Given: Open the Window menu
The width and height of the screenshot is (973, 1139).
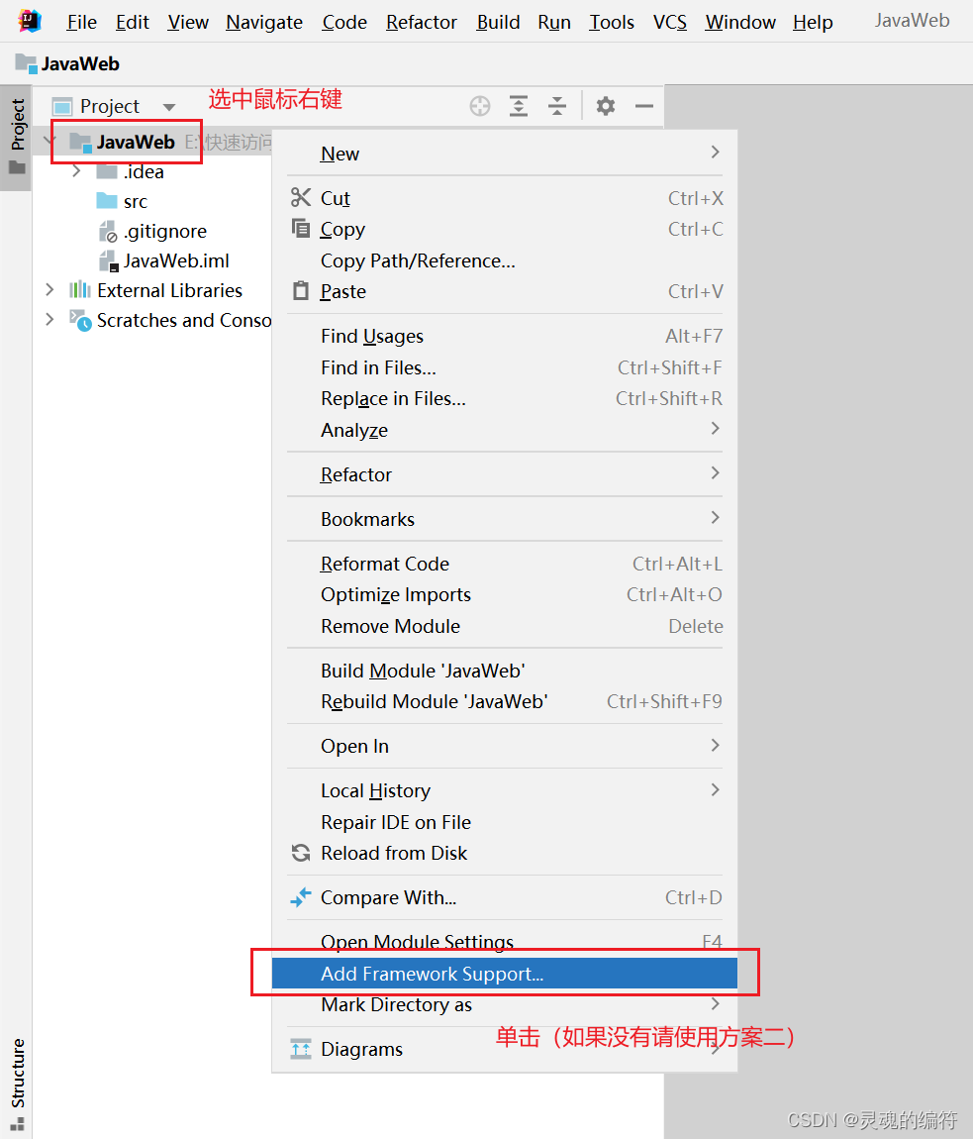Looking at the screenshot, I should click(x=740, y=23).
